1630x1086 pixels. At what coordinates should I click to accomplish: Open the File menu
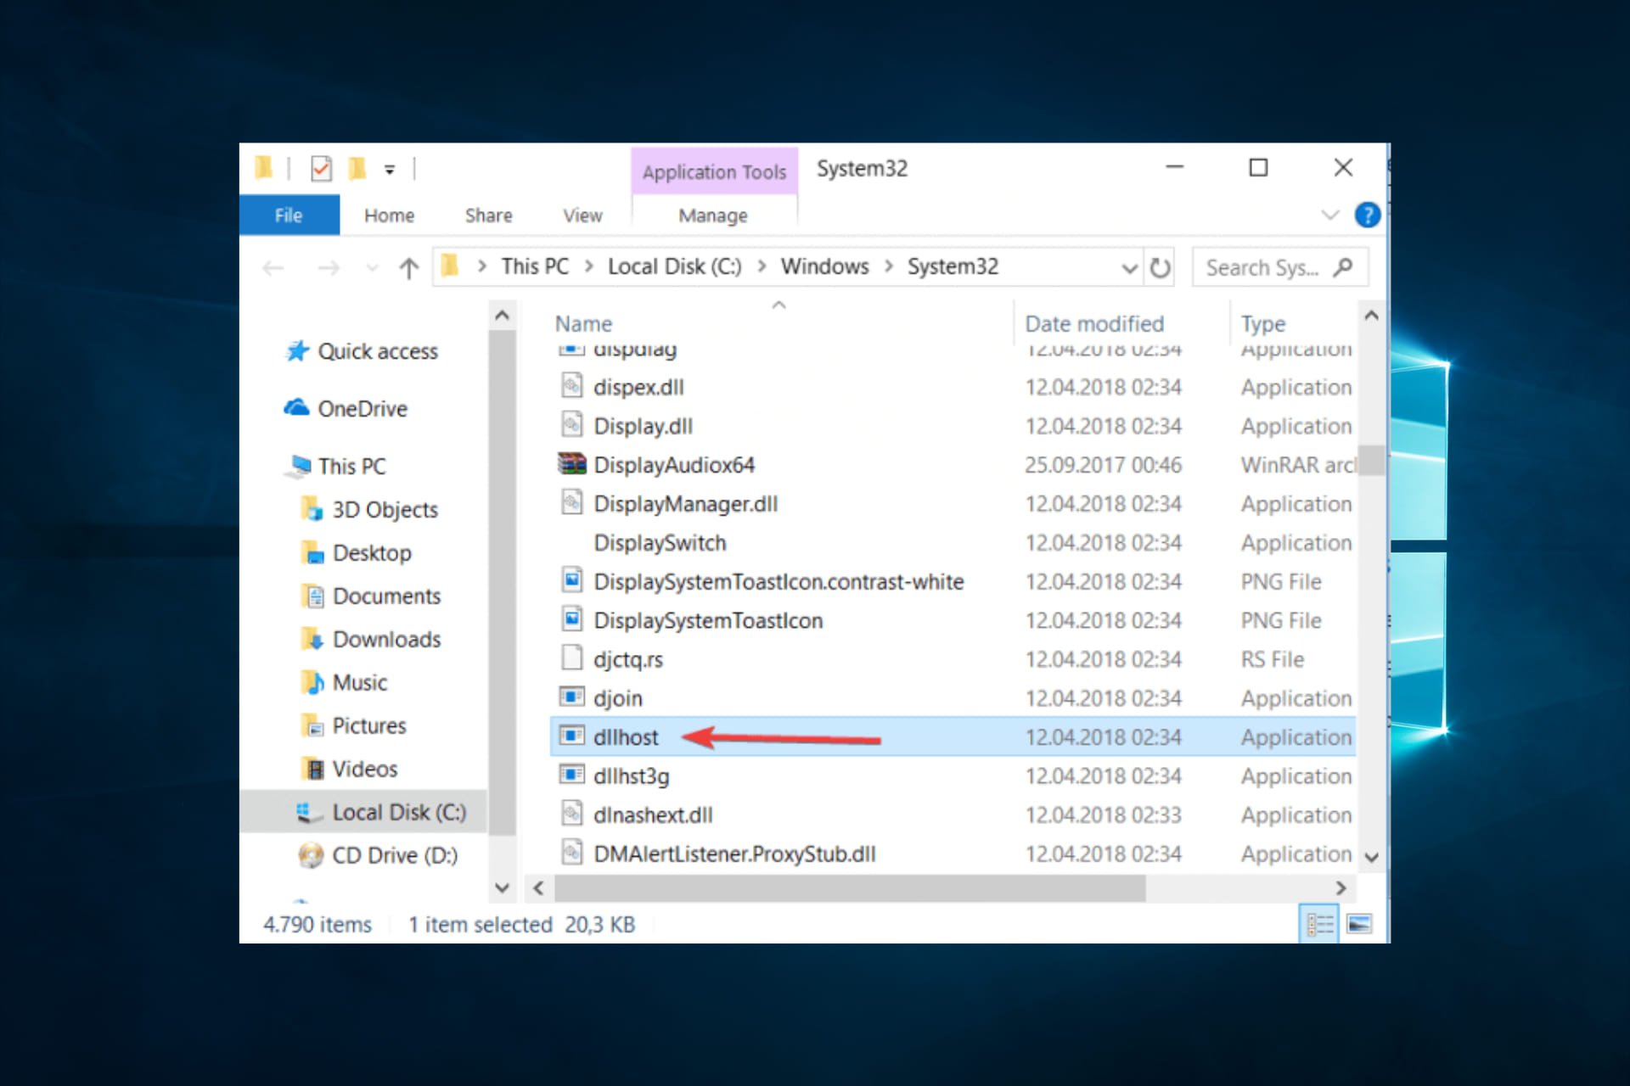click(x=289, y=216)
